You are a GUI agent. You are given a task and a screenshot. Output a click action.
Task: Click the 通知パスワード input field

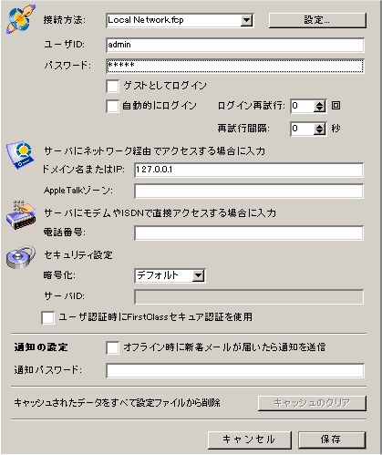pos(235,370)
